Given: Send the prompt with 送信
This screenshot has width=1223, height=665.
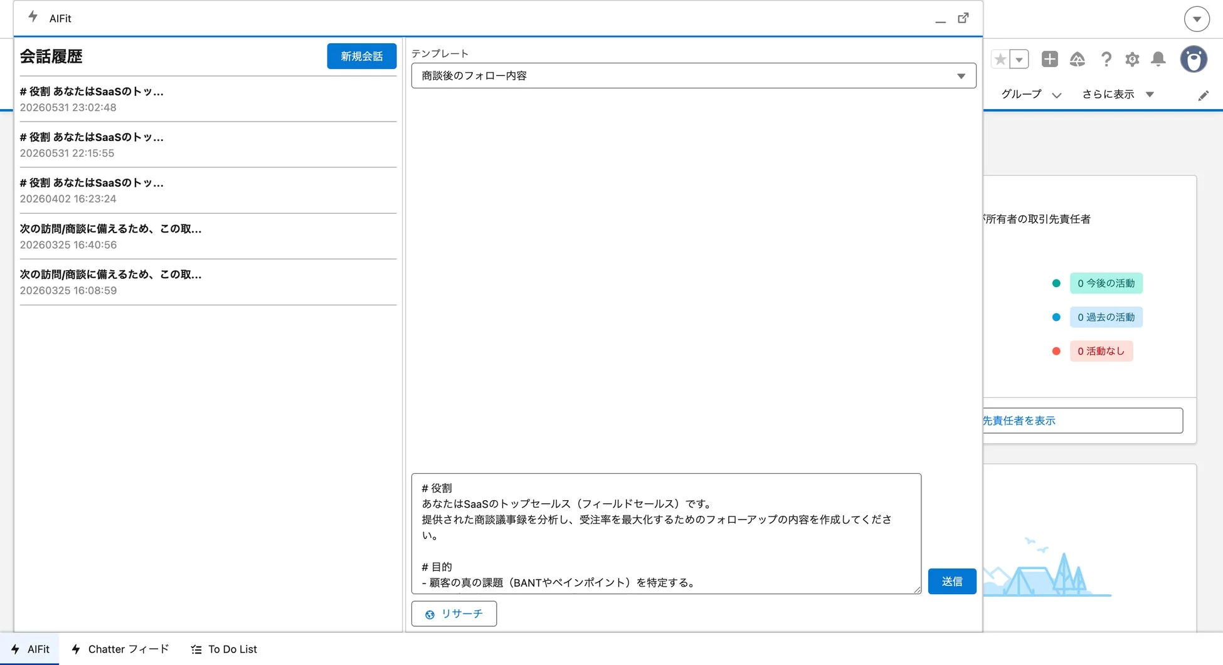Looking at the screenshot, I should (952, 582).
